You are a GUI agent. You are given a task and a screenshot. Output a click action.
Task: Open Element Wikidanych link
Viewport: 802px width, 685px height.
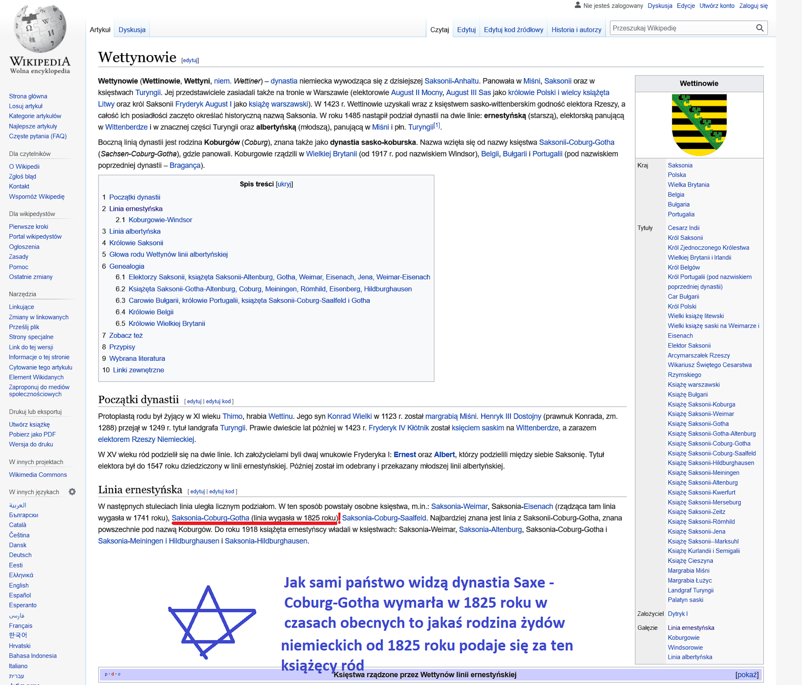point(36,377)
